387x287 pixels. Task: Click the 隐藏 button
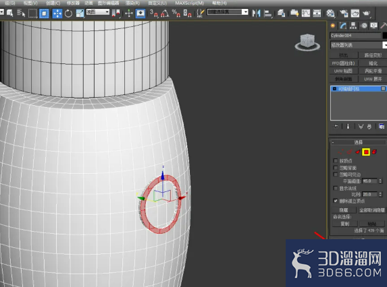click(344, 210)
